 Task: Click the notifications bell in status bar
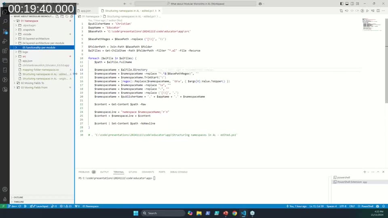[384, 206]
